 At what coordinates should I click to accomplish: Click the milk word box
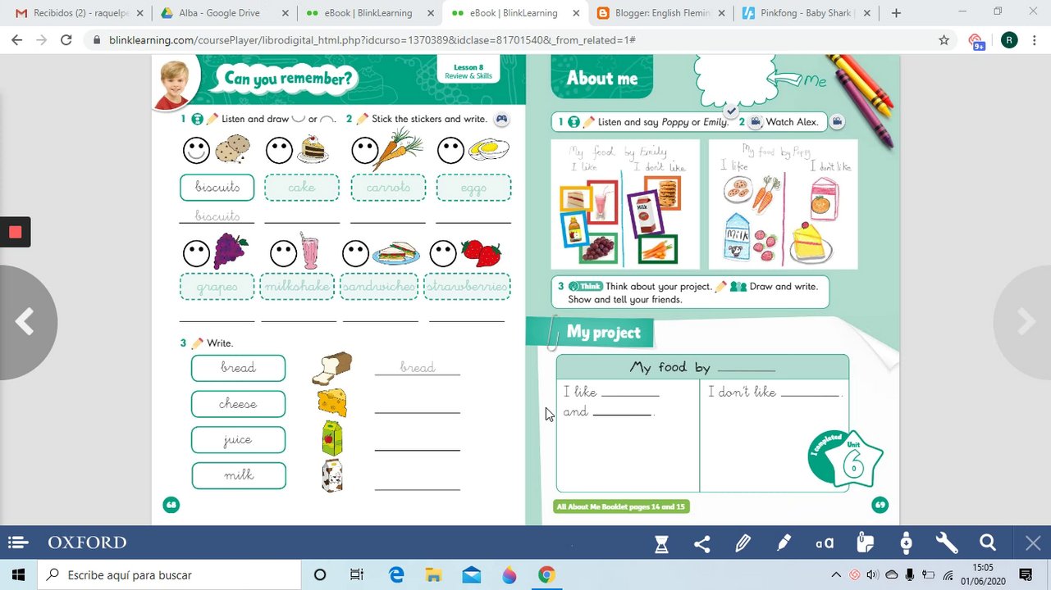click(x=238, y=475)
